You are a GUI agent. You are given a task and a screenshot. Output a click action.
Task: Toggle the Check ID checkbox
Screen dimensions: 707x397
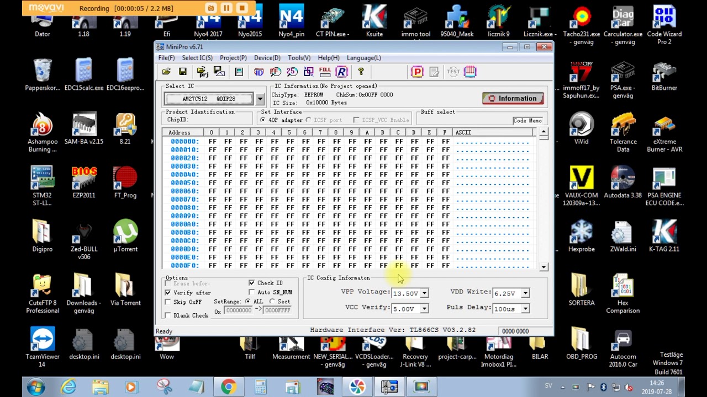tap(252, 283)
